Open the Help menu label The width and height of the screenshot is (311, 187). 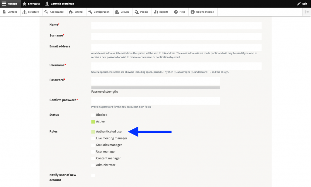click(x=182, y=12)
